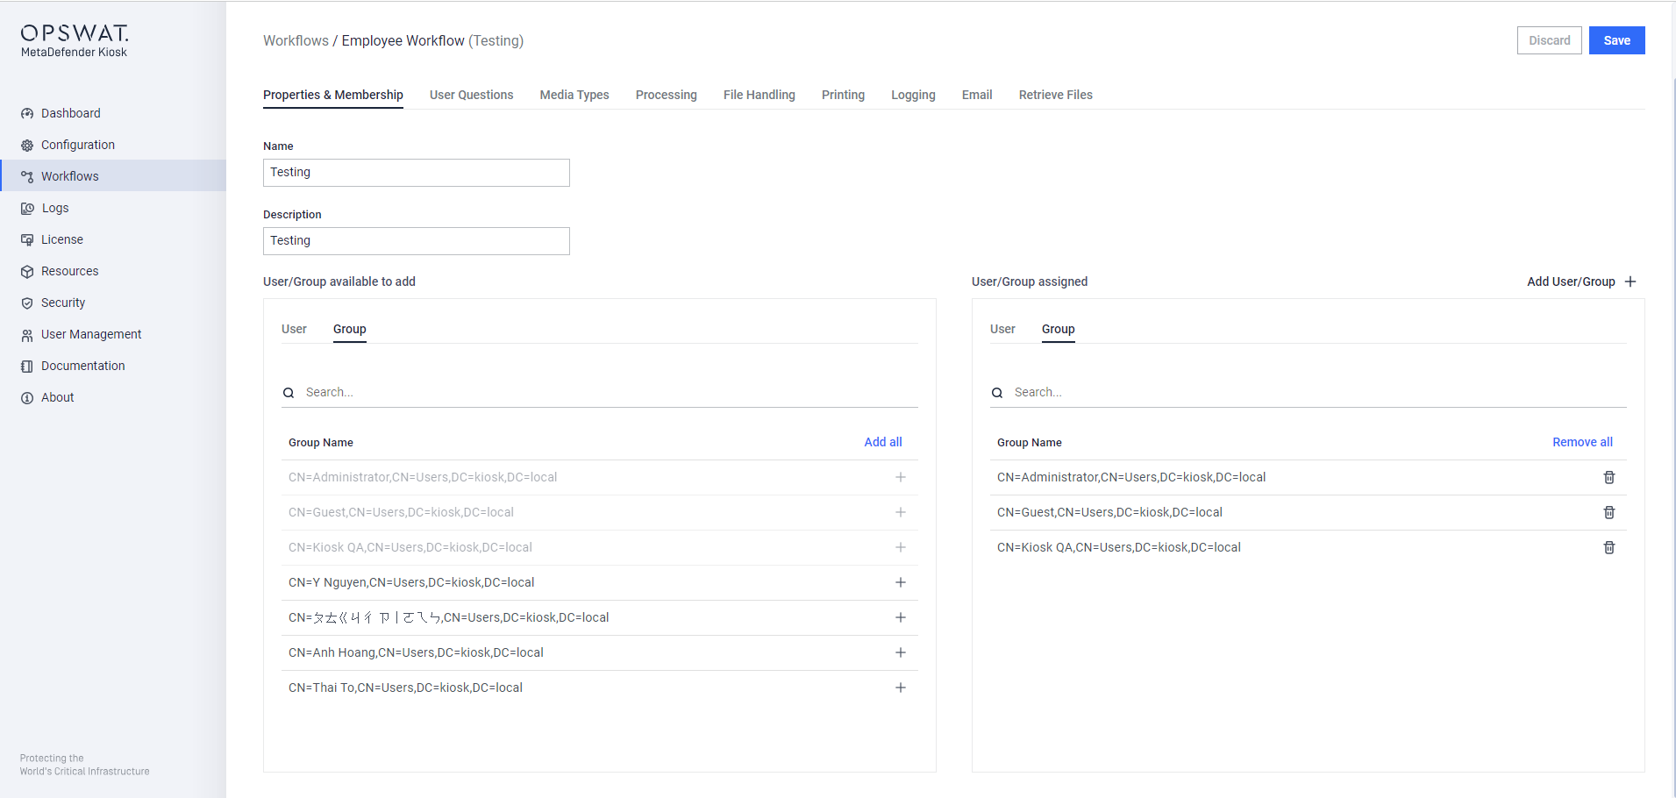Viewport: 1676px width, 798px height.
Task: Select Group tab in available list
Action: click(350, 329)
